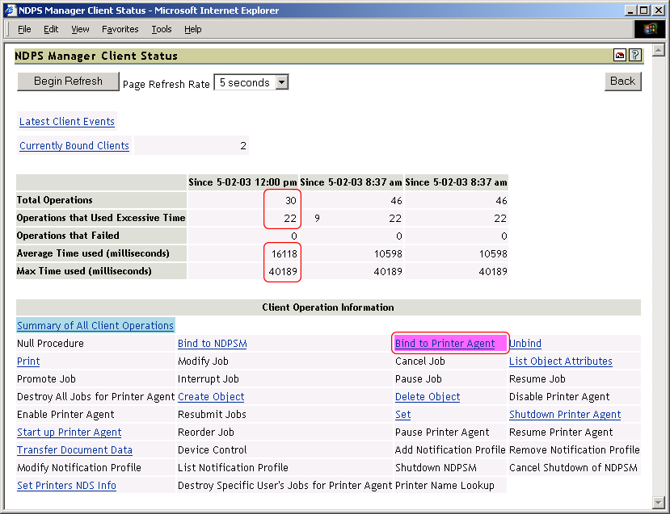View Currently Bound Clients
The height and width of the screenshot is (514, 670).
point(73,145)
